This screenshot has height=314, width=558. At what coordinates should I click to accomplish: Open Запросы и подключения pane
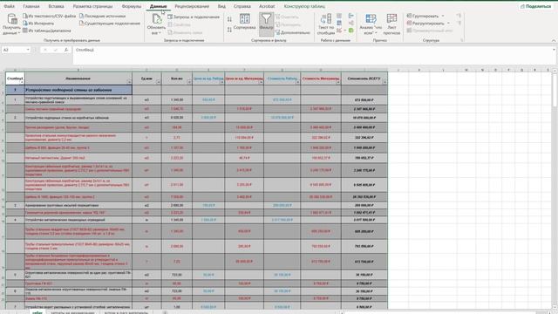pos(194,17)
